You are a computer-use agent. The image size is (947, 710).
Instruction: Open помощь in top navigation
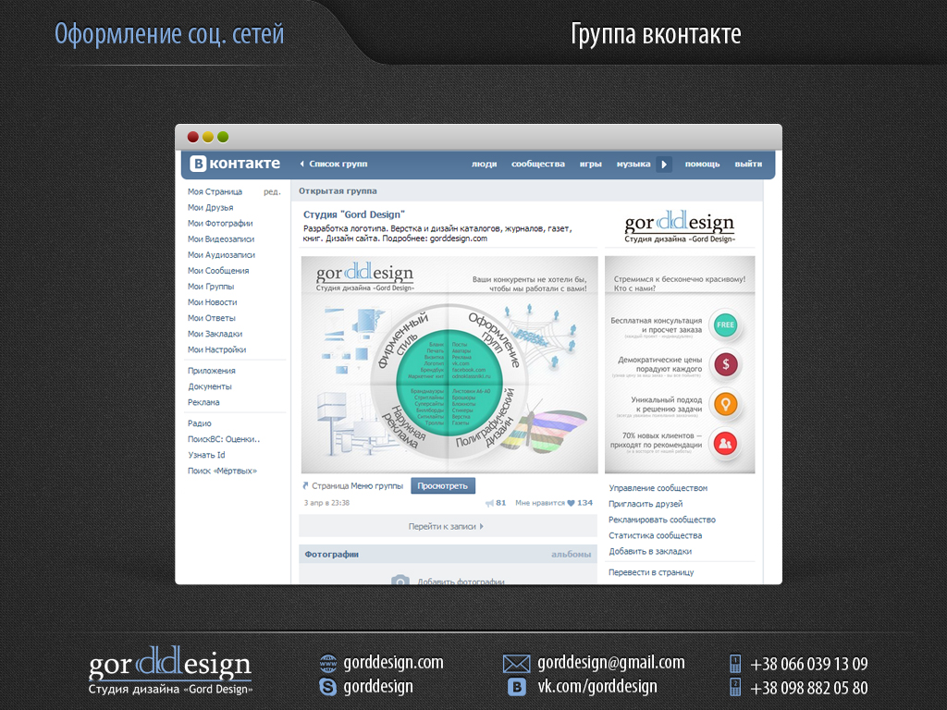[x=703, y=164]
